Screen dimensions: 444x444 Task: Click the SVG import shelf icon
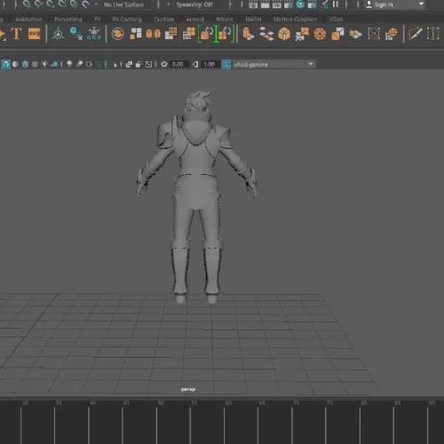(34, 34)
